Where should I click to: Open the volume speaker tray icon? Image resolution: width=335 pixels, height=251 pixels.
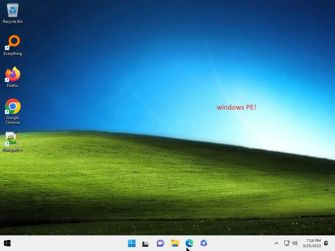[295, 243]
